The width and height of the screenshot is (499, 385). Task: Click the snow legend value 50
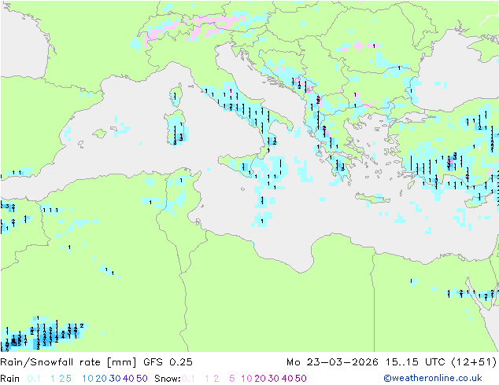click(x=301, y=379)
